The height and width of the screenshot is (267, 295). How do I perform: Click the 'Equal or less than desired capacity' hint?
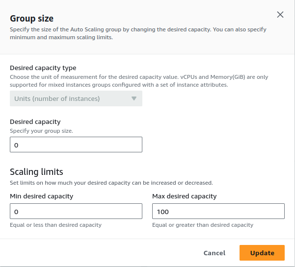(55, 225)
